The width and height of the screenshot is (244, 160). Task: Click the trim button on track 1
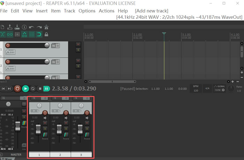10,52
